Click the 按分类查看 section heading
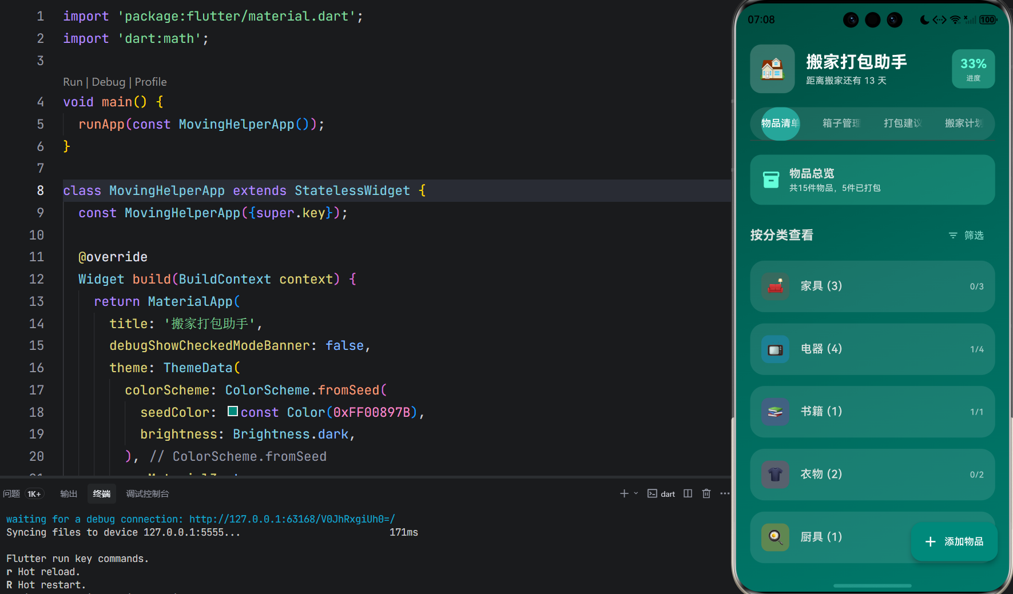The width and height of the screenshot is (1013, 594). (x=781, y=235)
